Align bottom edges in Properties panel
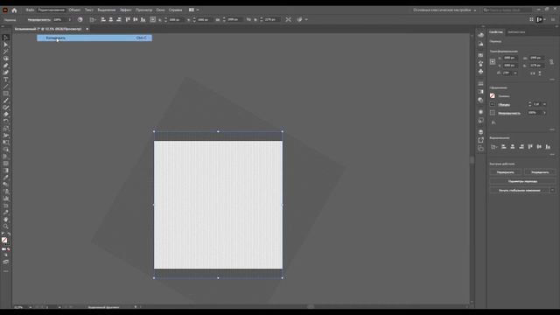This screenshot has width=560, height=315. click(548, 147)
